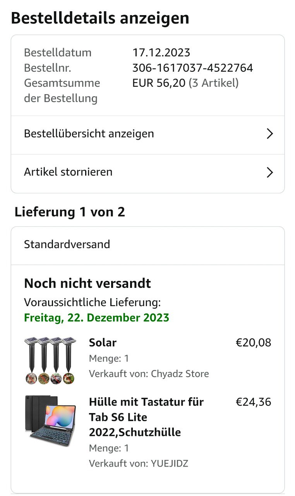Click the €20,08 price of Solar
Viewport: 295px width, 496px height.
click(253, 343)
